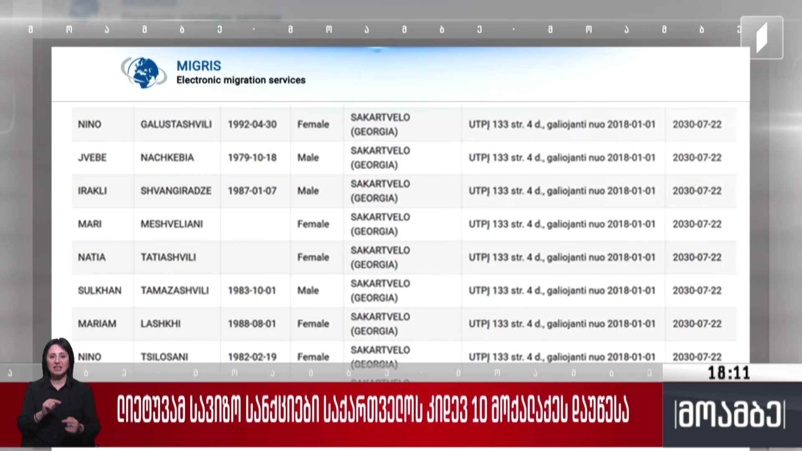Image resolution: width=802 pixels, height=451 pixels.
Task: Click the 18:11 clock display
Action: (x=729, y=373)
